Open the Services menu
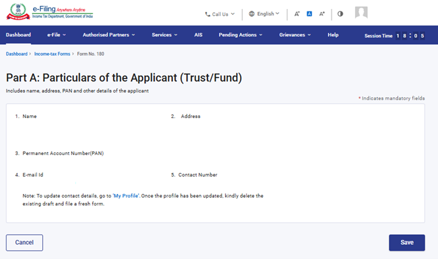The height and width of the screenshot is (259, 438). point(165,35)
